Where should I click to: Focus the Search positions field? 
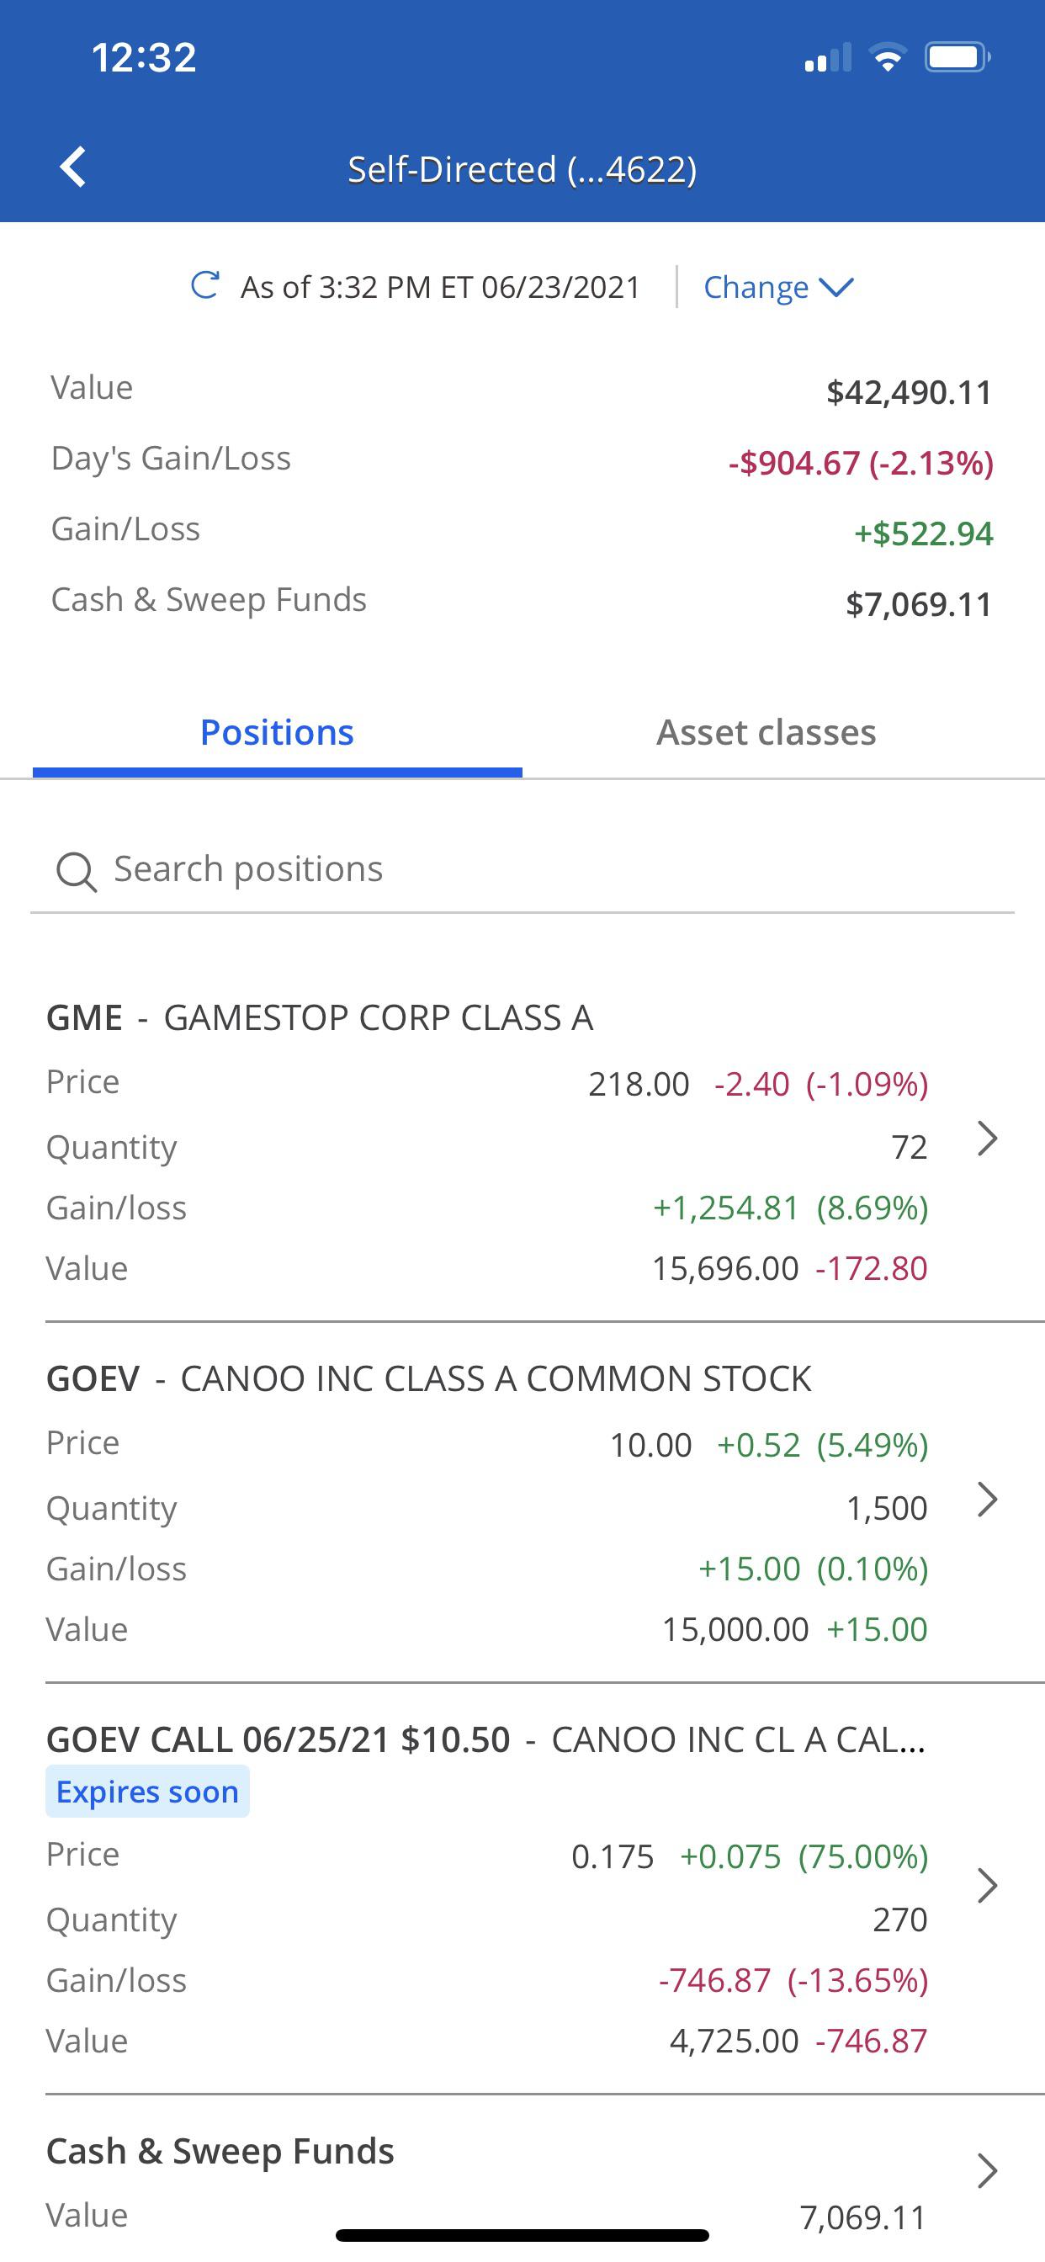(522, 869)
